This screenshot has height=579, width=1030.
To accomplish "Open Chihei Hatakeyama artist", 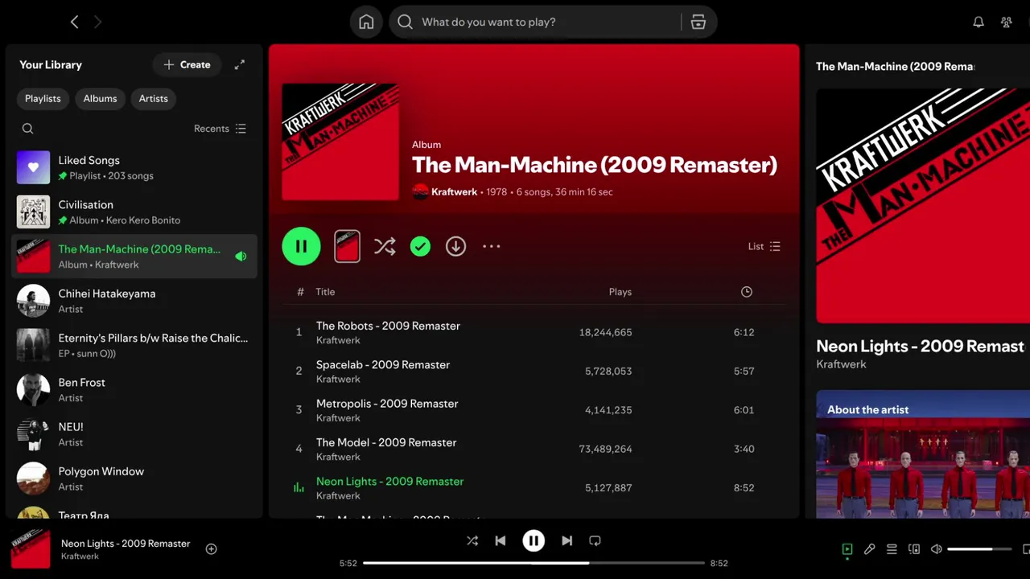I will (134, 301).
